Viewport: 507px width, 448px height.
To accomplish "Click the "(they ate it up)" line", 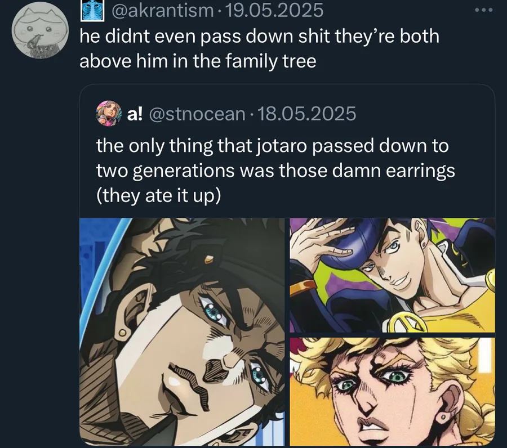I will coord(158,196).
